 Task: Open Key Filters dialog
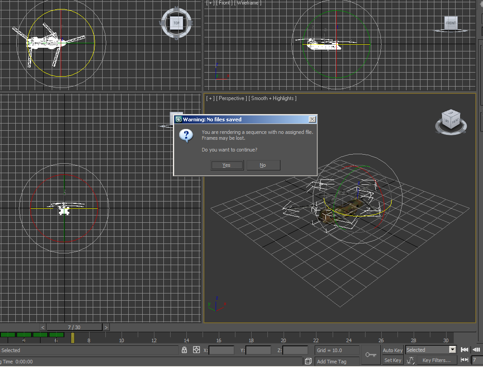[436, 360]
